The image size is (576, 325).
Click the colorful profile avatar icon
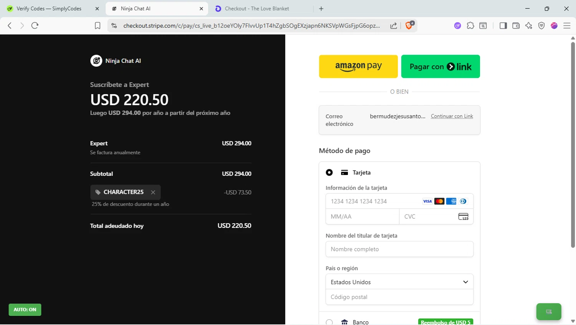[554, 26]
